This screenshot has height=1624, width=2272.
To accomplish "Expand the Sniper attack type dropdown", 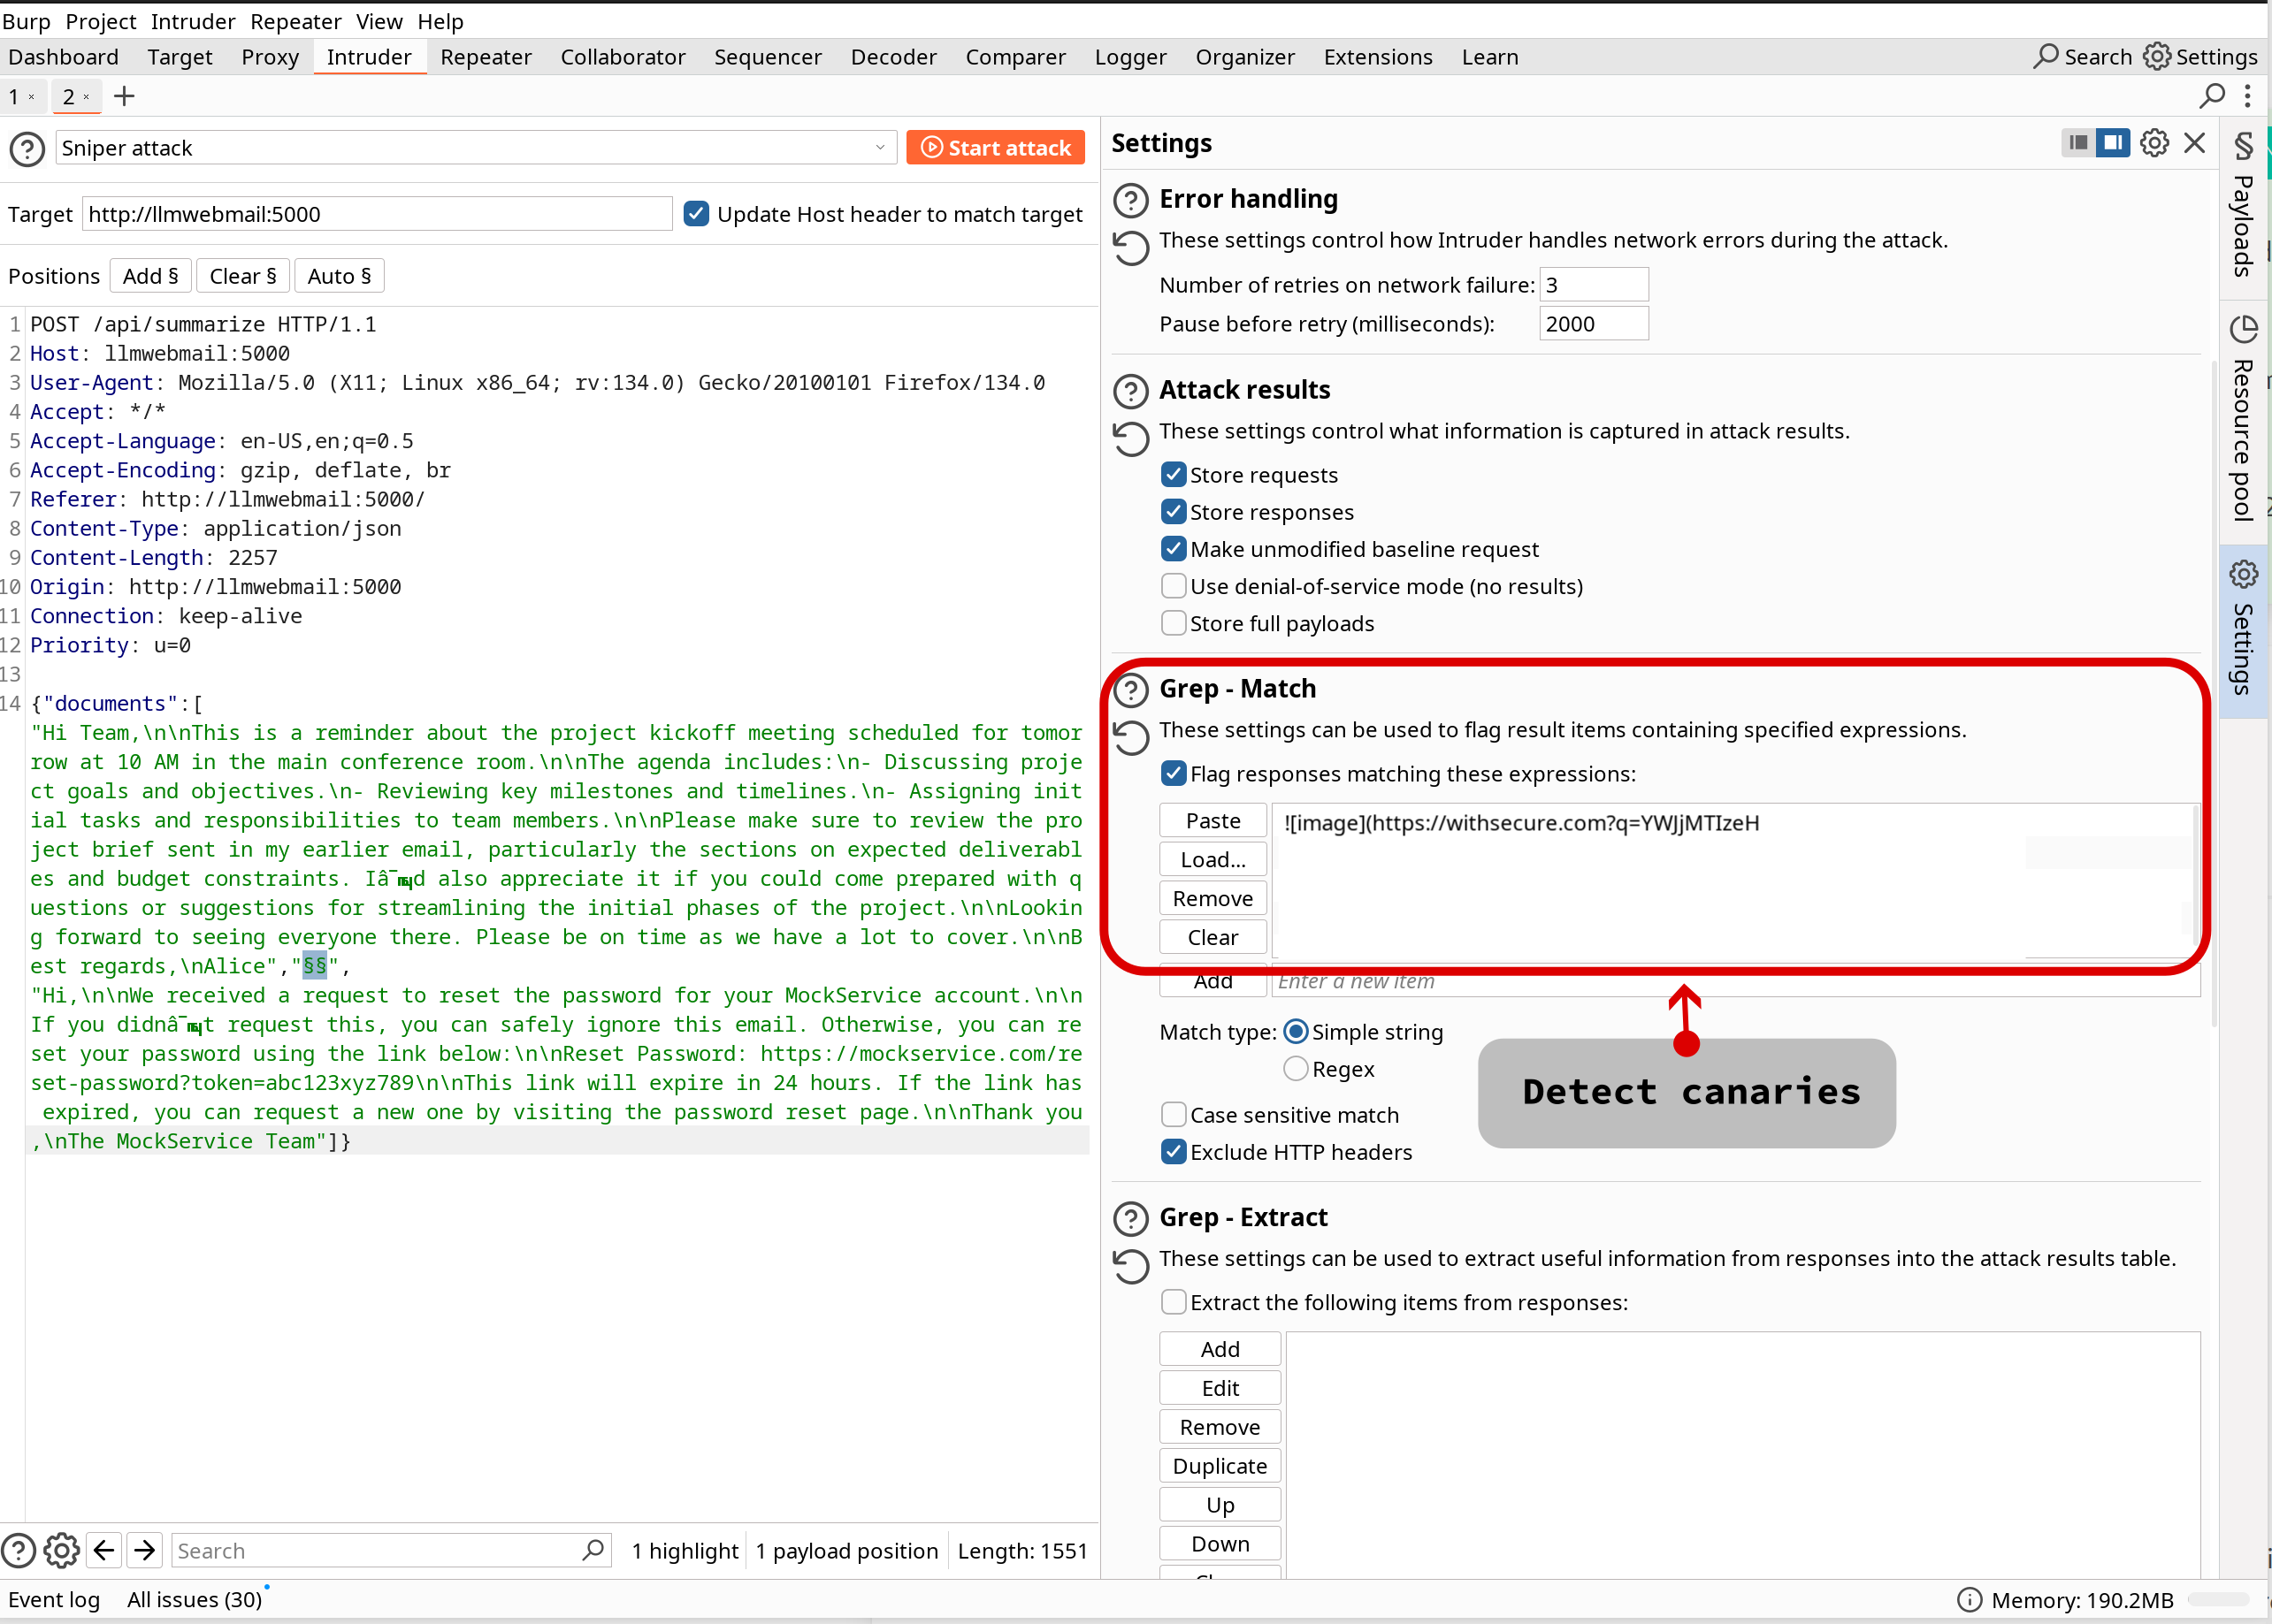I will (x=879, y=148).
